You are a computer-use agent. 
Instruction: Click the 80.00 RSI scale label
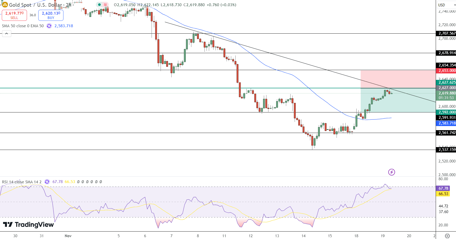[443, 179]
